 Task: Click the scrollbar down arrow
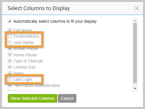(135, 89)
